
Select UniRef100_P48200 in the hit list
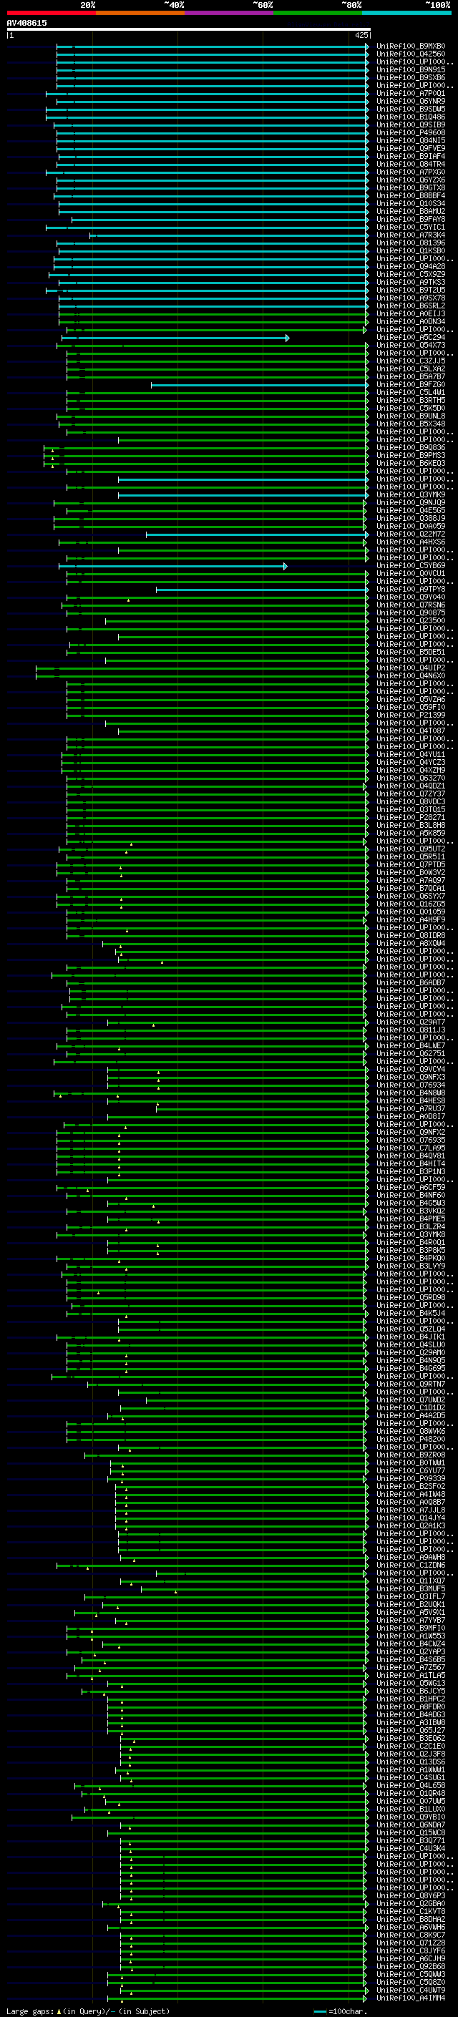(411, 1440)
